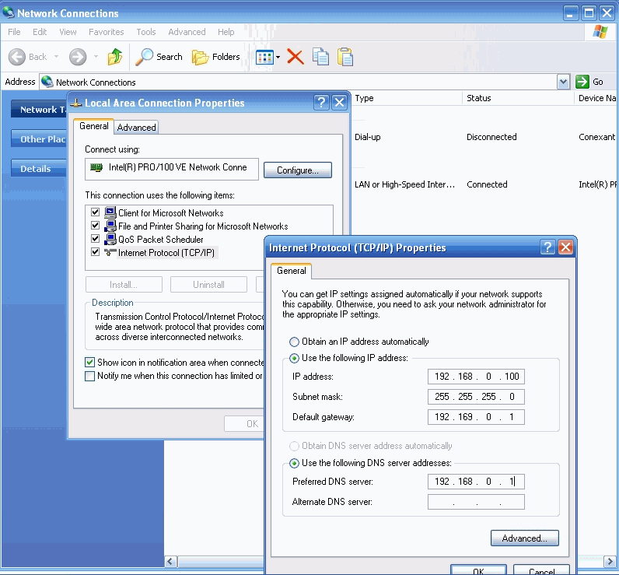The image size is (619, 575).
Task: Click the red Delete X toolbar icon
Action: click(x=296, y=57)
